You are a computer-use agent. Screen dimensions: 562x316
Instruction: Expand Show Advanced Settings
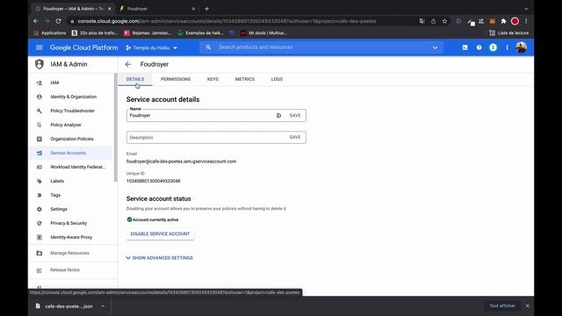[x=160, y=258]
